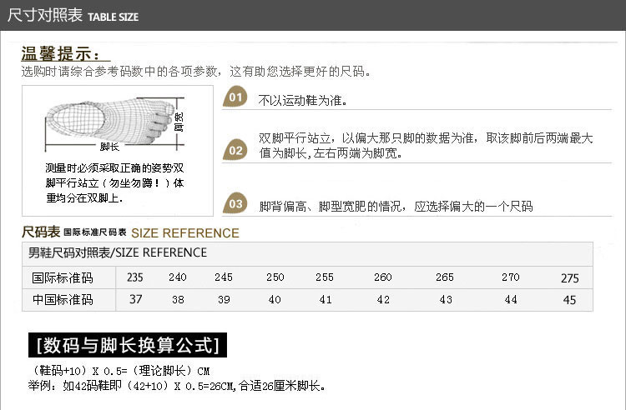This screenshot has width=626, height=410.
Task: Click the tip beginning 双脚平行站立
Action: (x=426, y=146)
